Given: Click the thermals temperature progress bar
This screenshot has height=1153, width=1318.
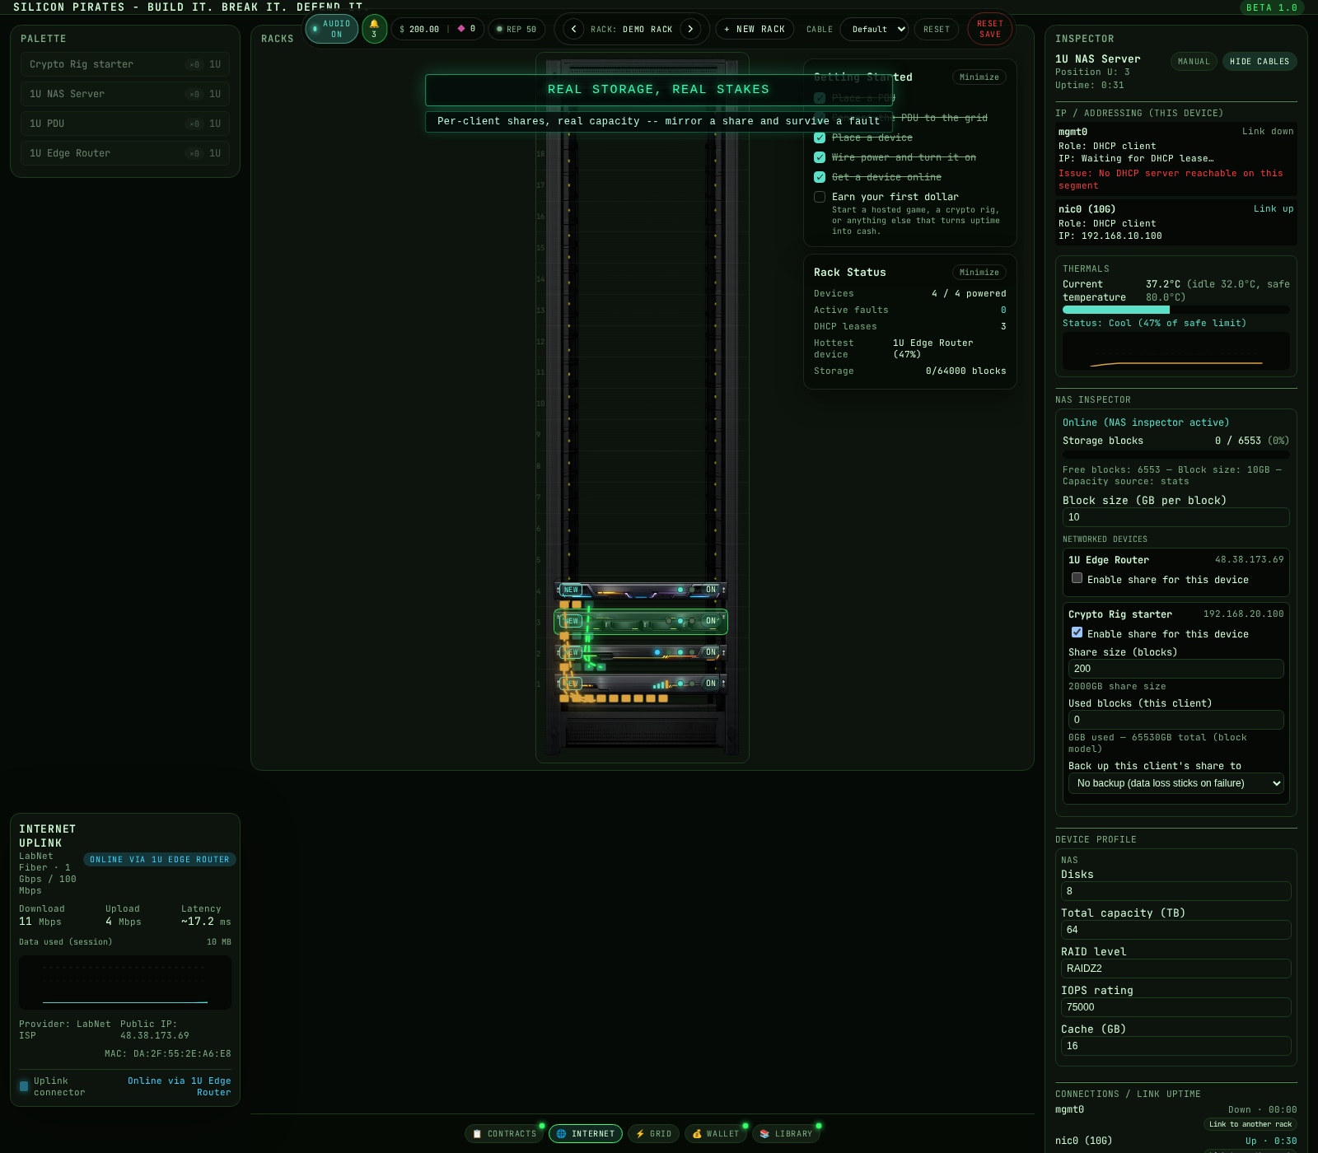Looking at the screenshot, I should point(1176,310).
